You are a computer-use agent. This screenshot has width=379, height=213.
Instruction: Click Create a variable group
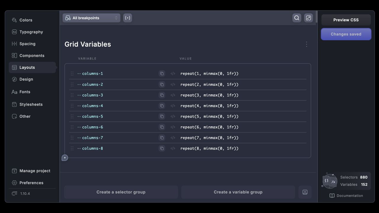pos(238,192)
